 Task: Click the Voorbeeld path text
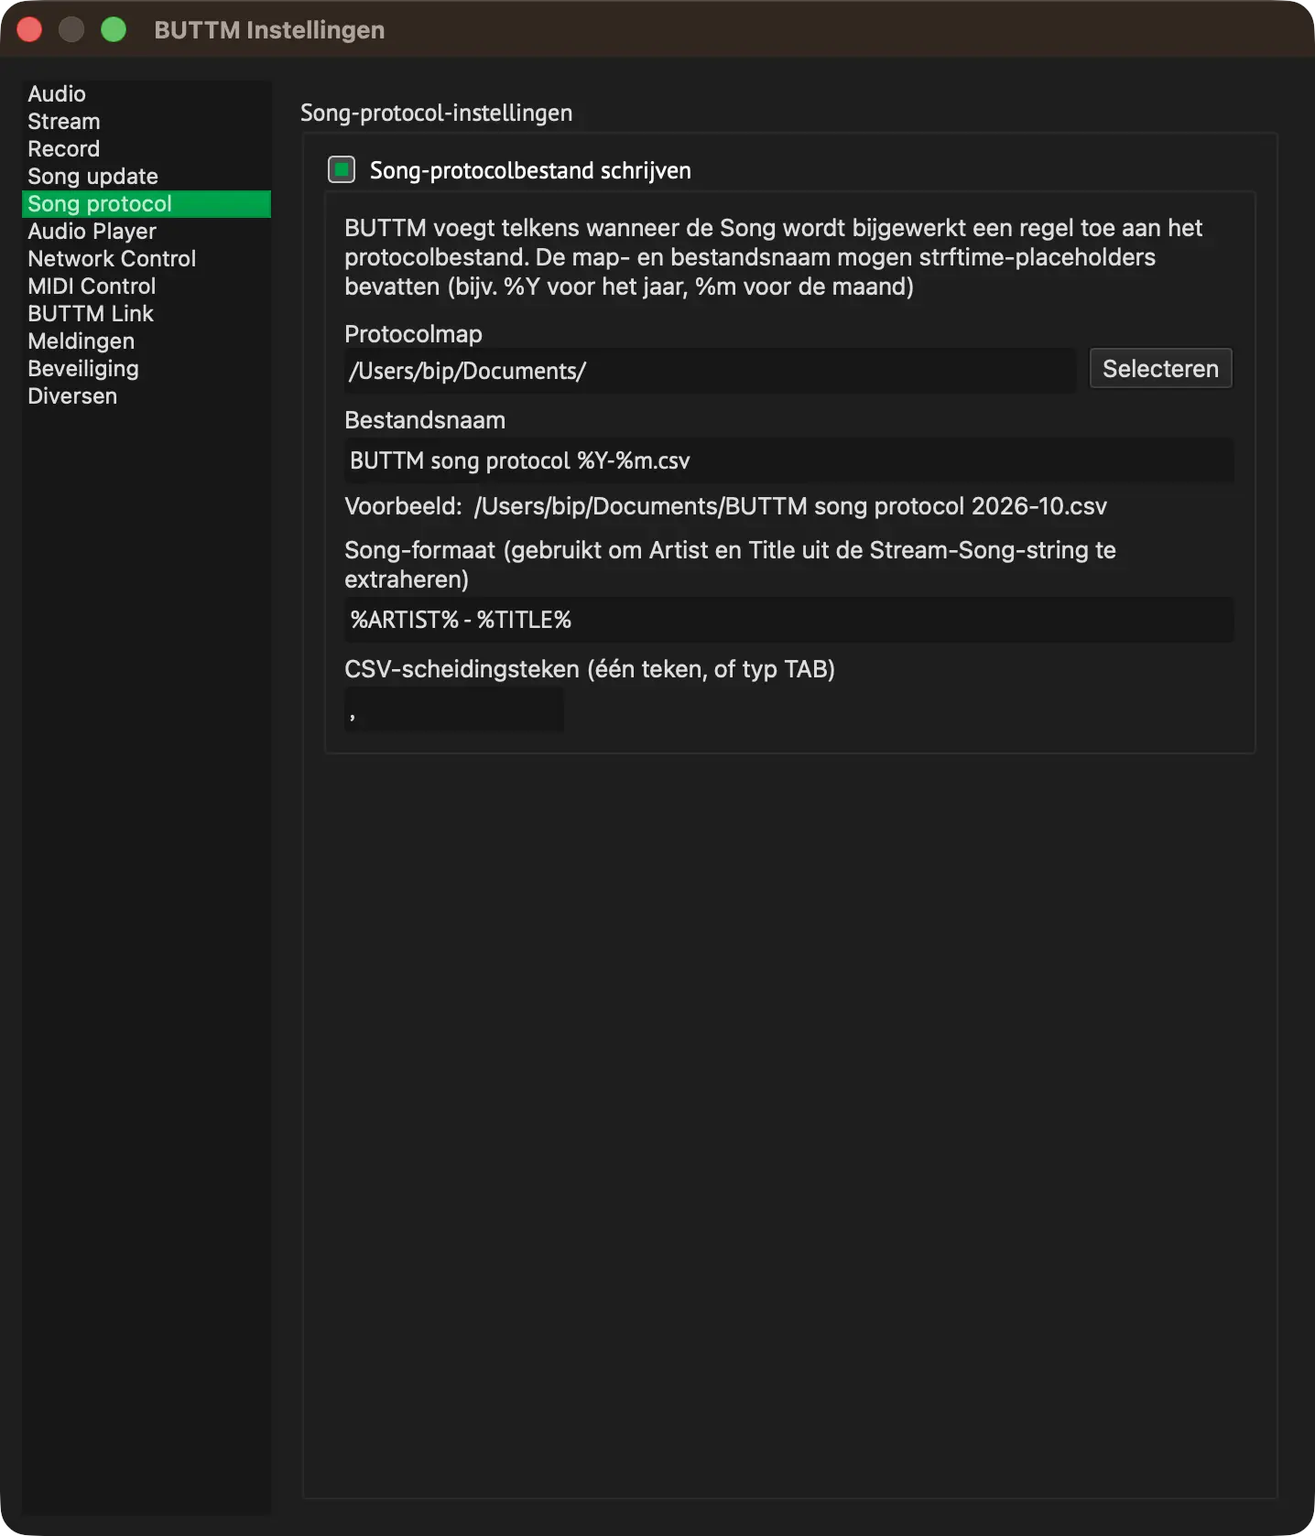[x=790, y=506]
